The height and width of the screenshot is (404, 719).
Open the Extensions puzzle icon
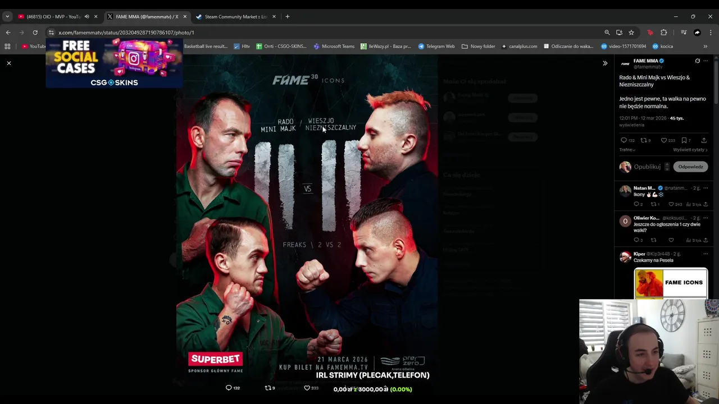664,33
